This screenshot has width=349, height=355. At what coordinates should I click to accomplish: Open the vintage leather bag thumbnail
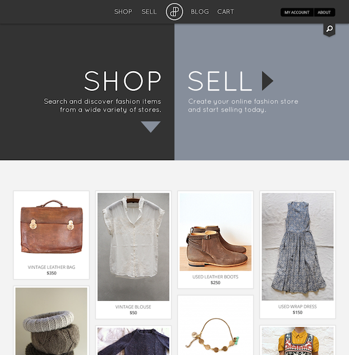coord(51,226)
